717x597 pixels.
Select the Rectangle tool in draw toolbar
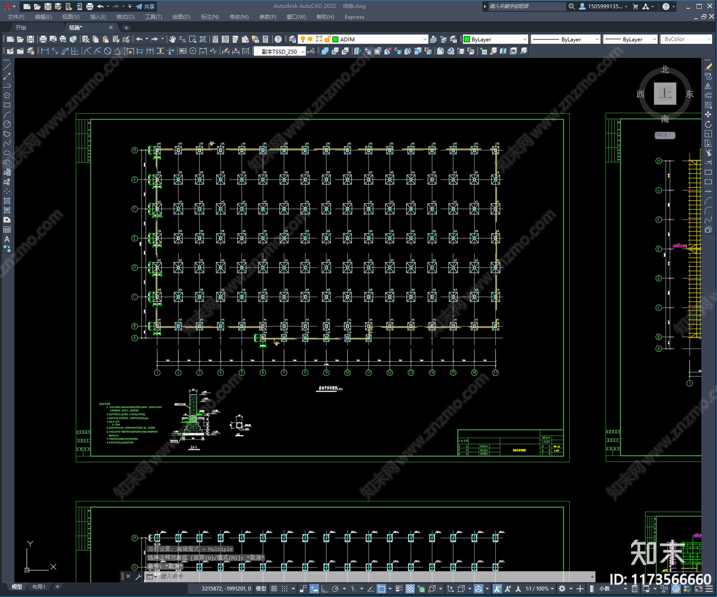7,105
